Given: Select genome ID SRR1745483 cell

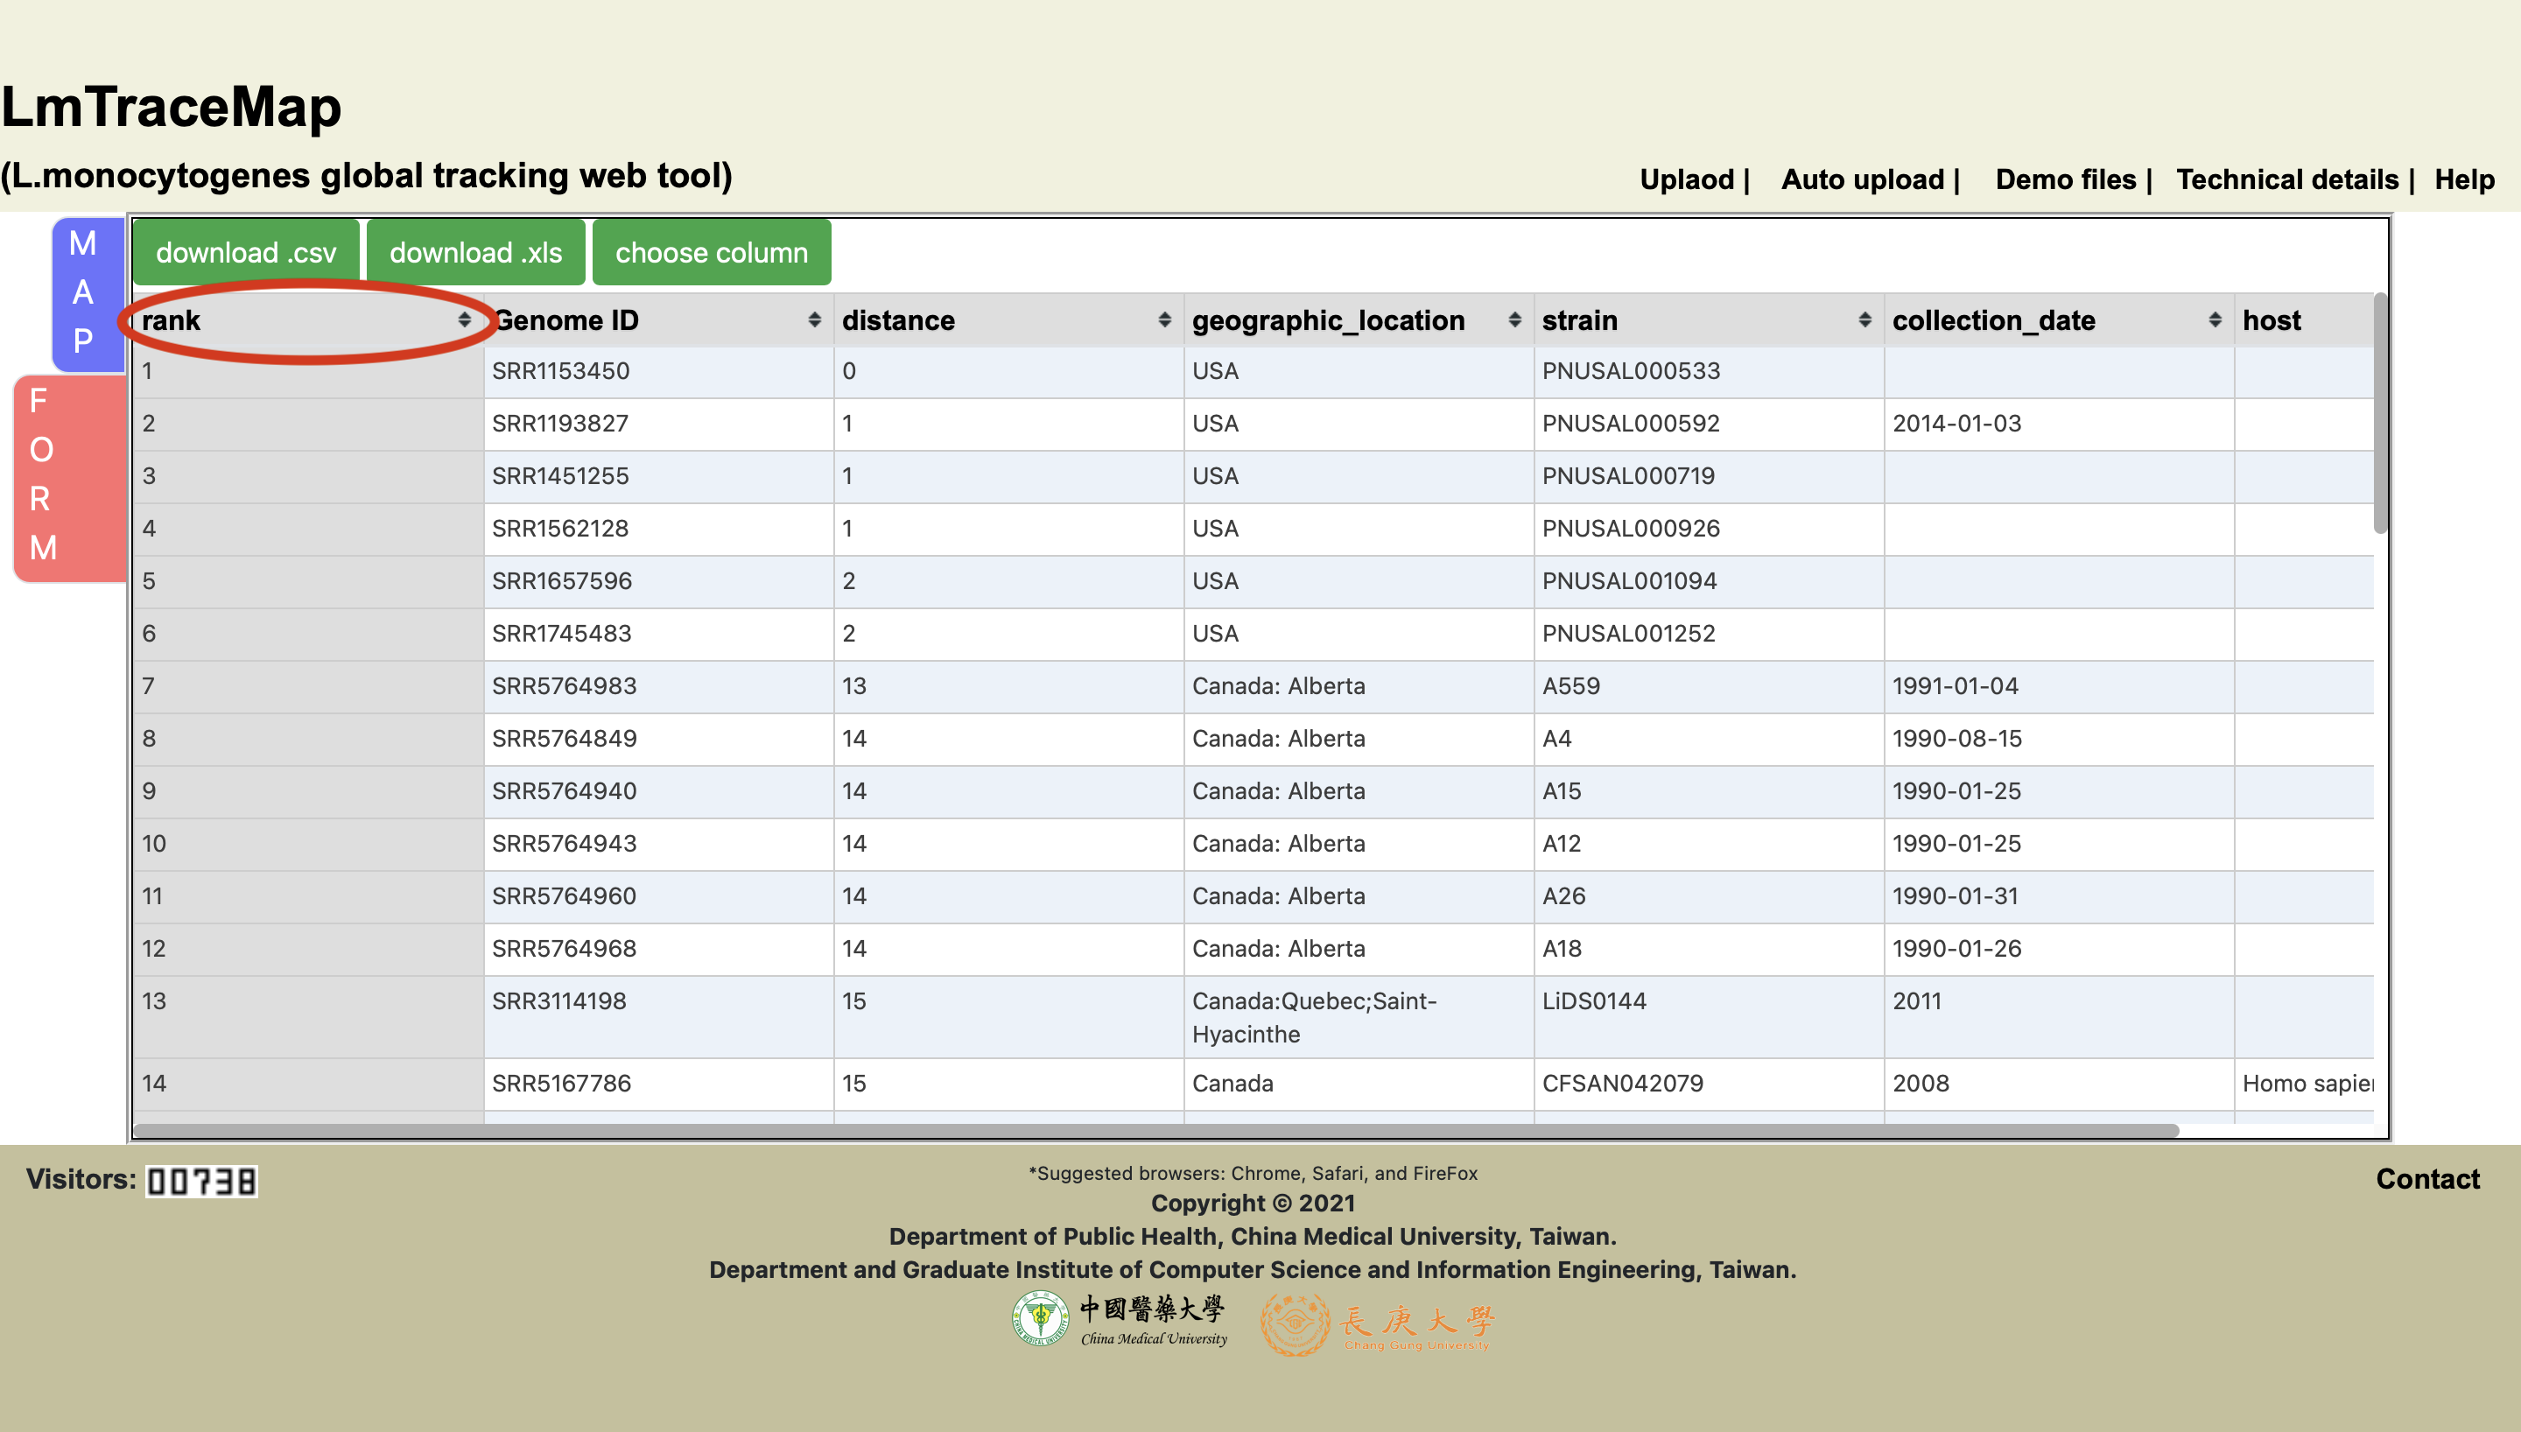Looking at the screenshot, I should point(659,635).
